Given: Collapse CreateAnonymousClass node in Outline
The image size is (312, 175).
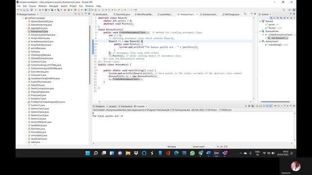Looking at the screenshot, I should point(263,35).
